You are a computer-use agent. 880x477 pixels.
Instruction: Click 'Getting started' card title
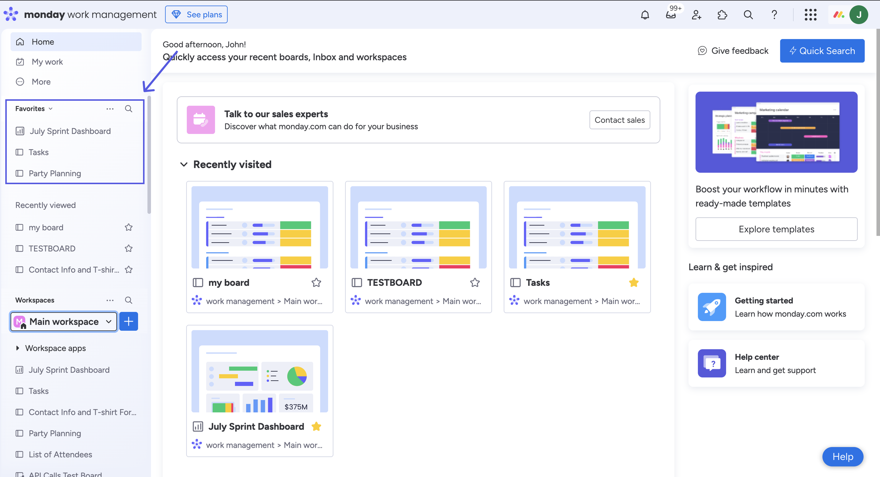pyautogui.click(x=764, y=300)
